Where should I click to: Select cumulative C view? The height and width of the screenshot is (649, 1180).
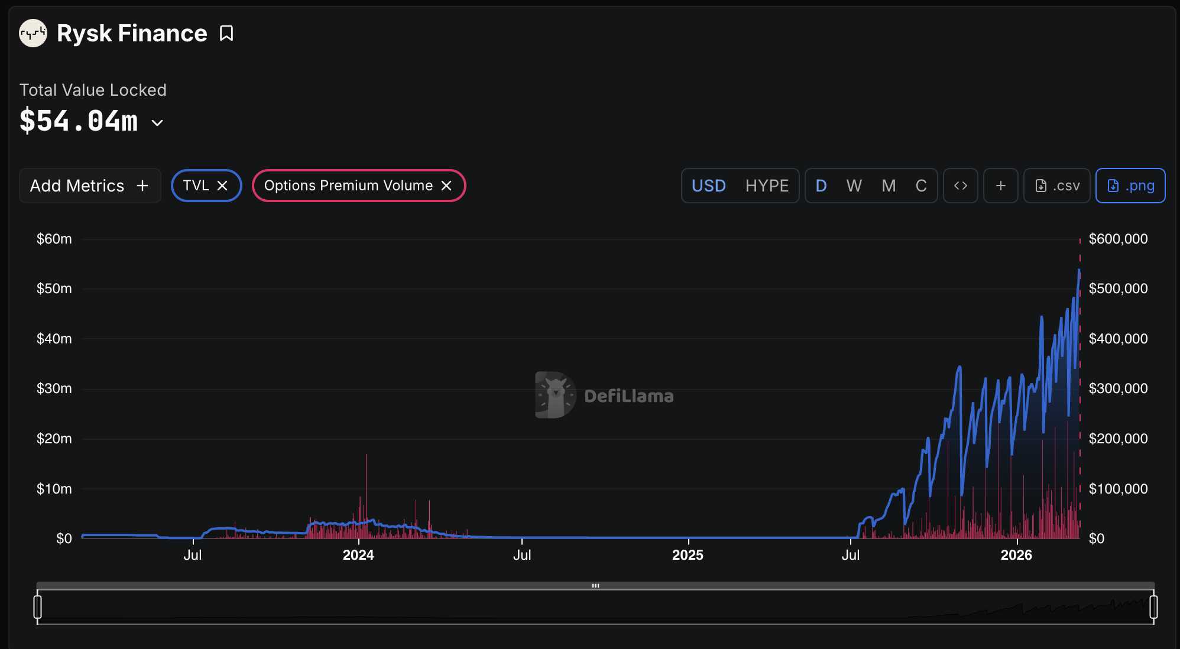tap(920, 186)
